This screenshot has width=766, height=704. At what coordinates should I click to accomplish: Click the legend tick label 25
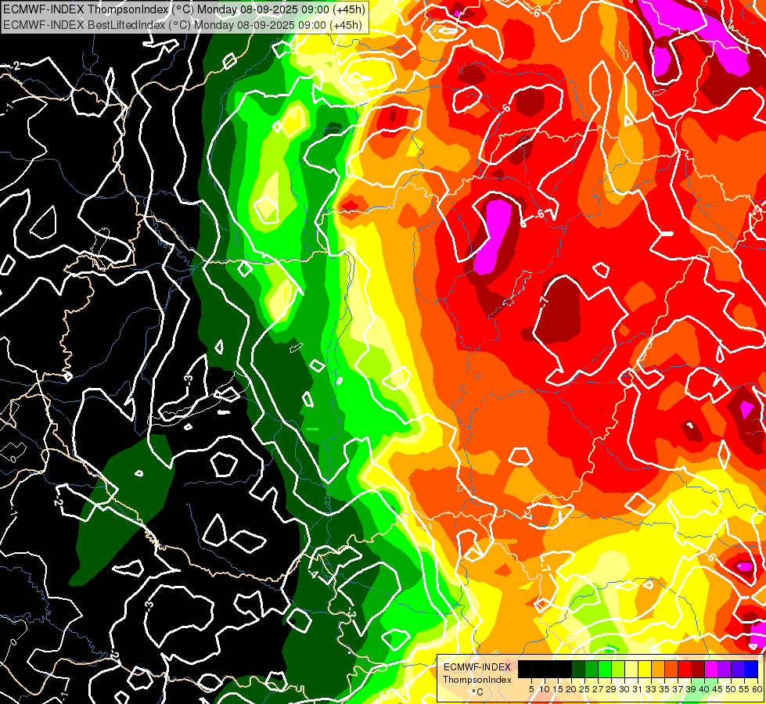click(x=584, y=689)
